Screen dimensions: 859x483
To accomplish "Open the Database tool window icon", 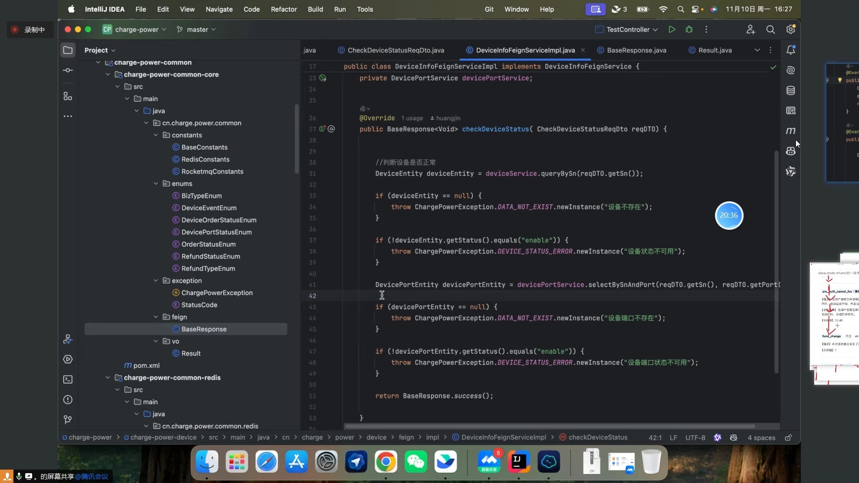I will point(791,90).
